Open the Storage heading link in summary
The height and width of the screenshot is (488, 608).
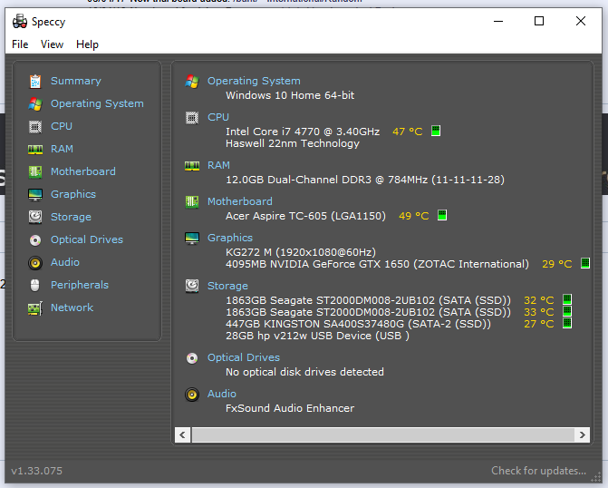coord(227,286)
